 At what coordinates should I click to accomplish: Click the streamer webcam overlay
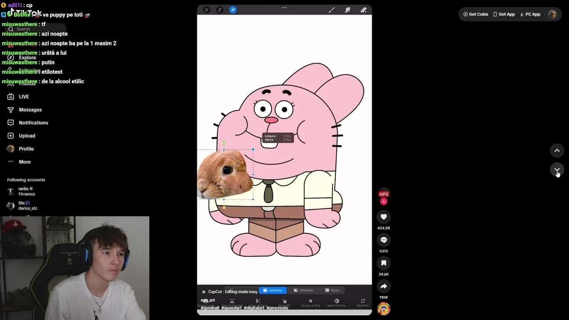tap(75, 268)
